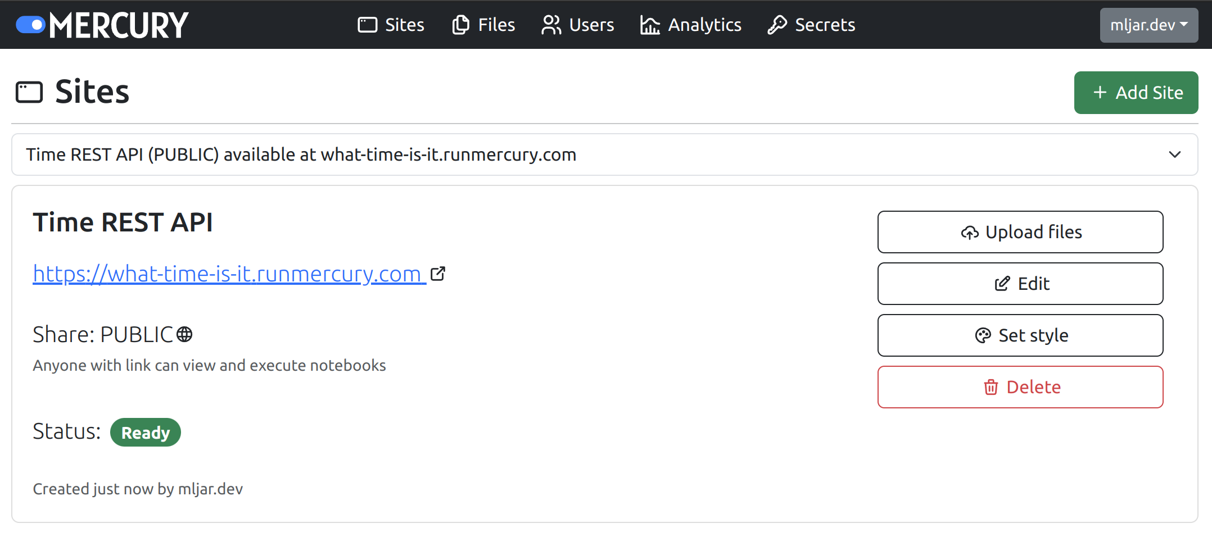Click the Ready status badge
This screenshot has width=1212, height=546.
pos(145,432)
